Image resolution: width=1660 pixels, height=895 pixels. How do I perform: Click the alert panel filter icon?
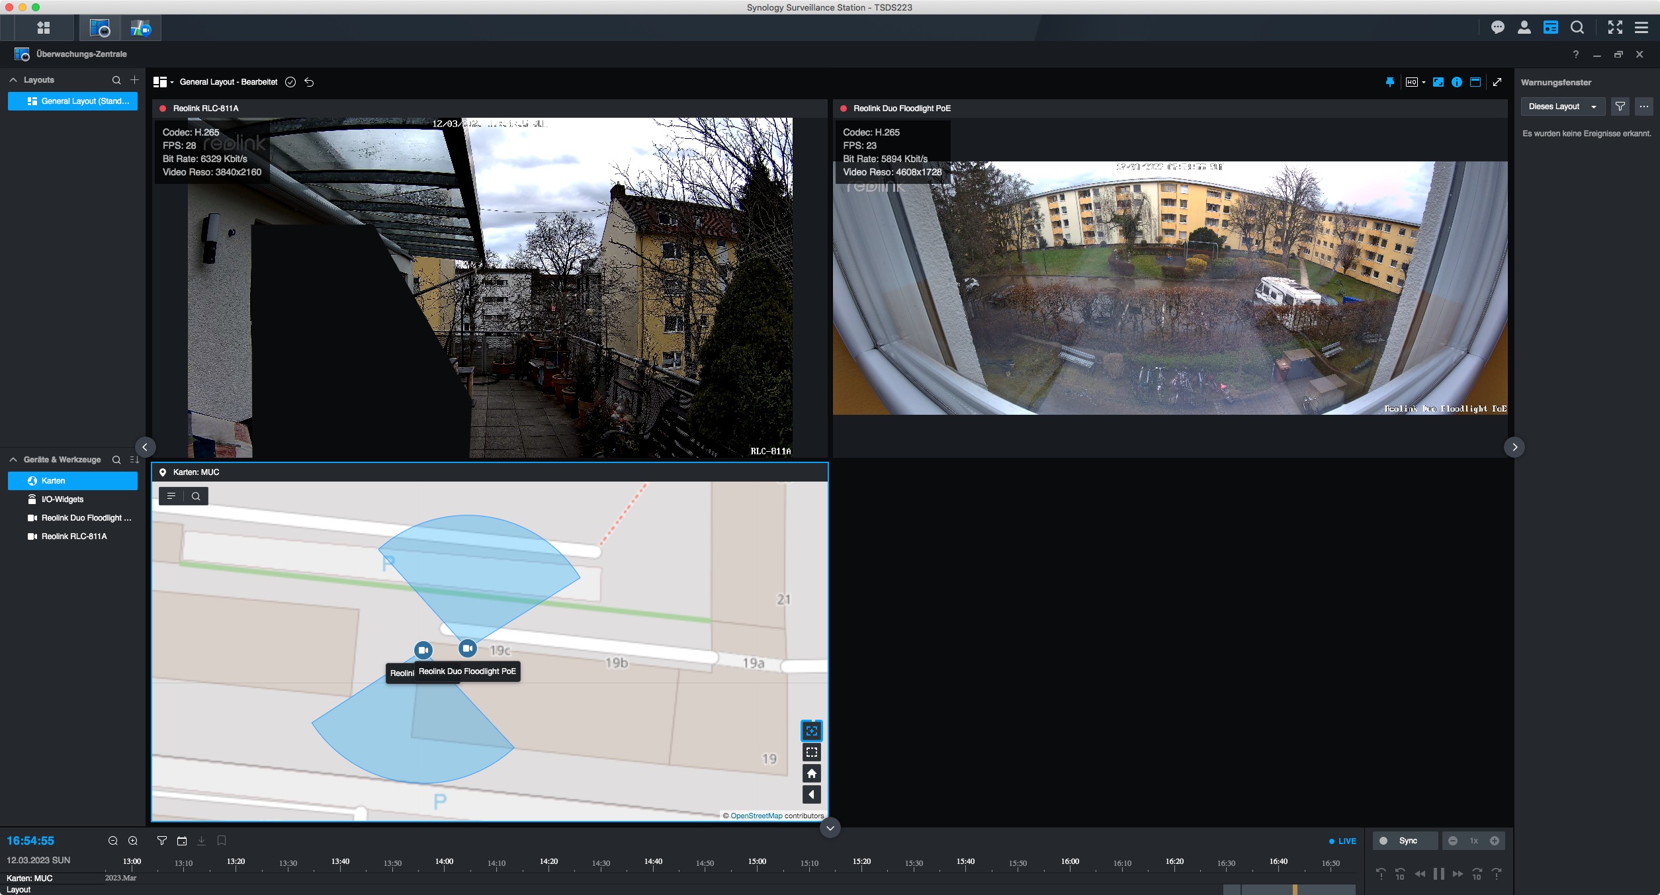click(x=1620, y=107)
